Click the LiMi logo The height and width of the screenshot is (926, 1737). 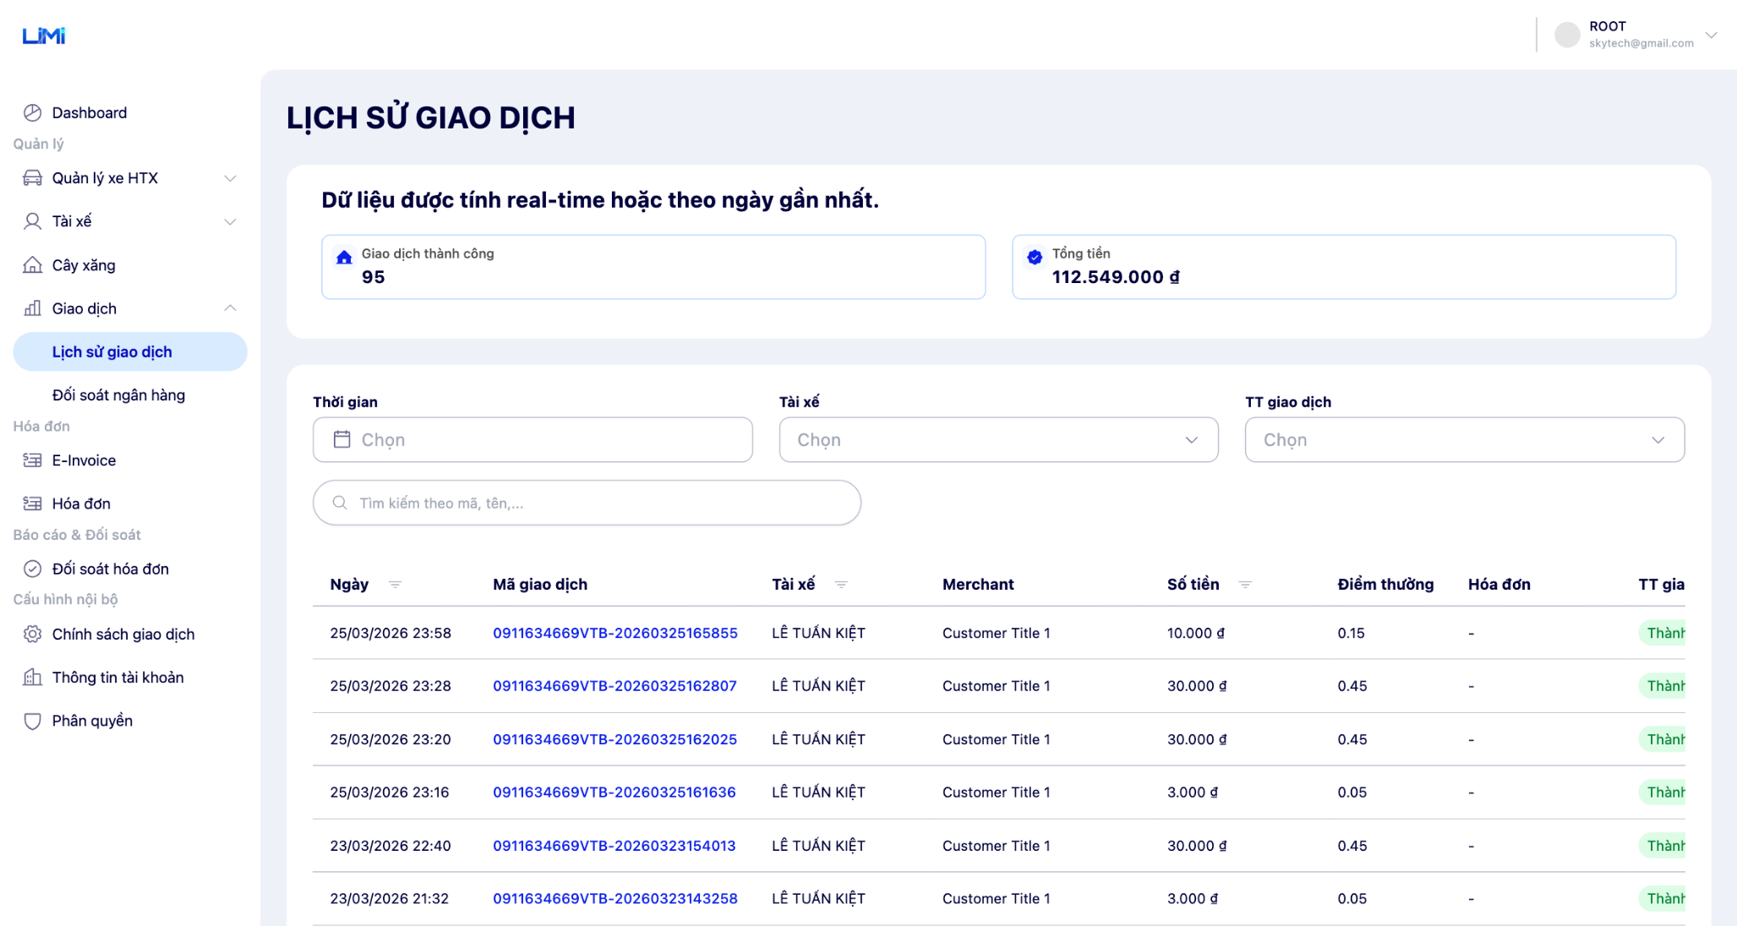(43, 35)
